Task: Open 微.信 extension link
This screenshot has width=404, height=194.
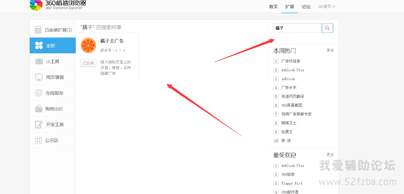Action: (286, 141)
